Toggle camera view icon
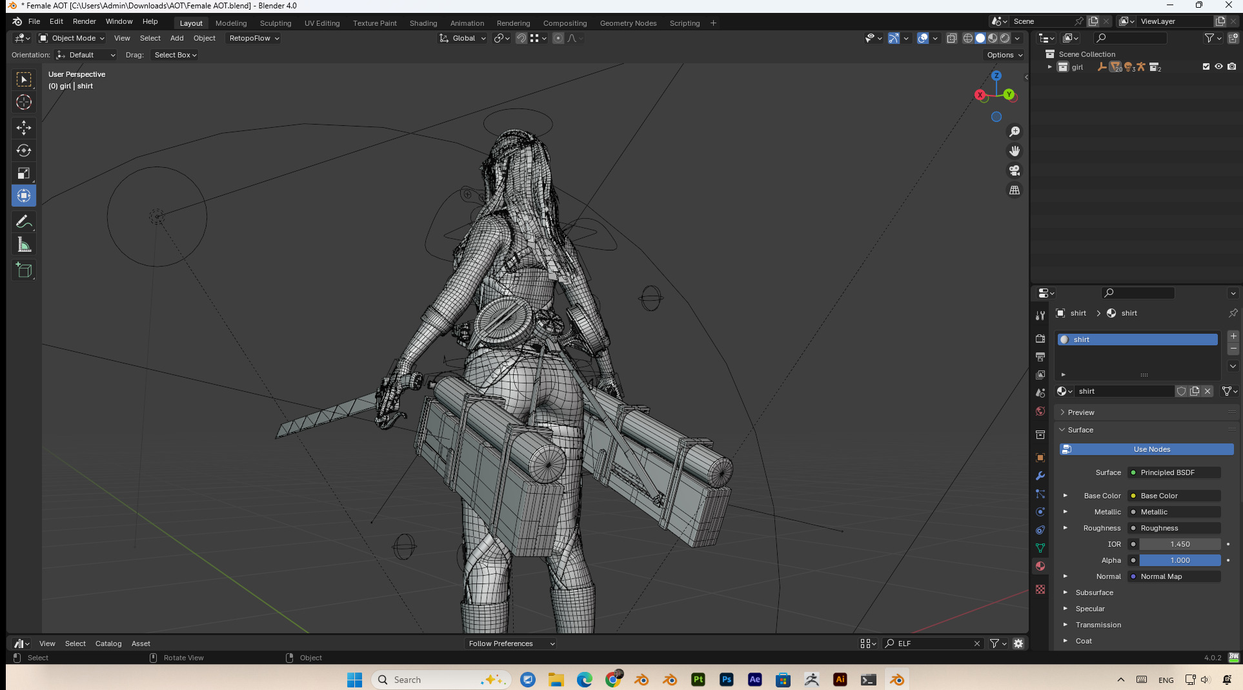Image resolution: width=1243 pixels, height=690 pixels. tap(1015, 170)
